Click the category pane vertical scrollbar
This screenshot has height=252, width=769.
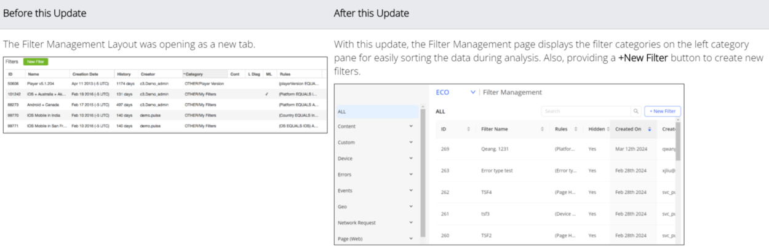[423, 172]
